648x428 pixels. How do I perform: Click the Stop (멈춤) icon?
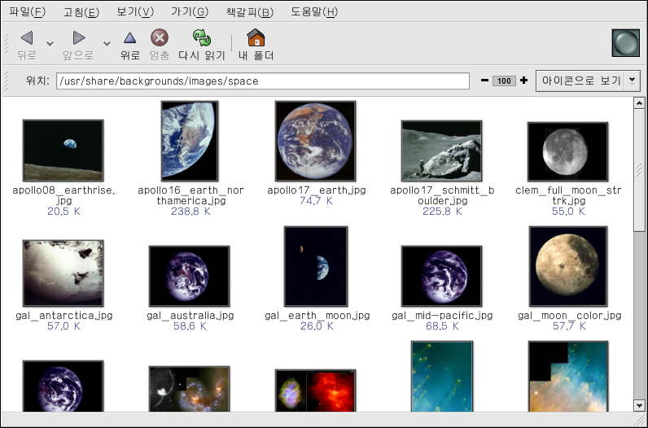[160, 37]
